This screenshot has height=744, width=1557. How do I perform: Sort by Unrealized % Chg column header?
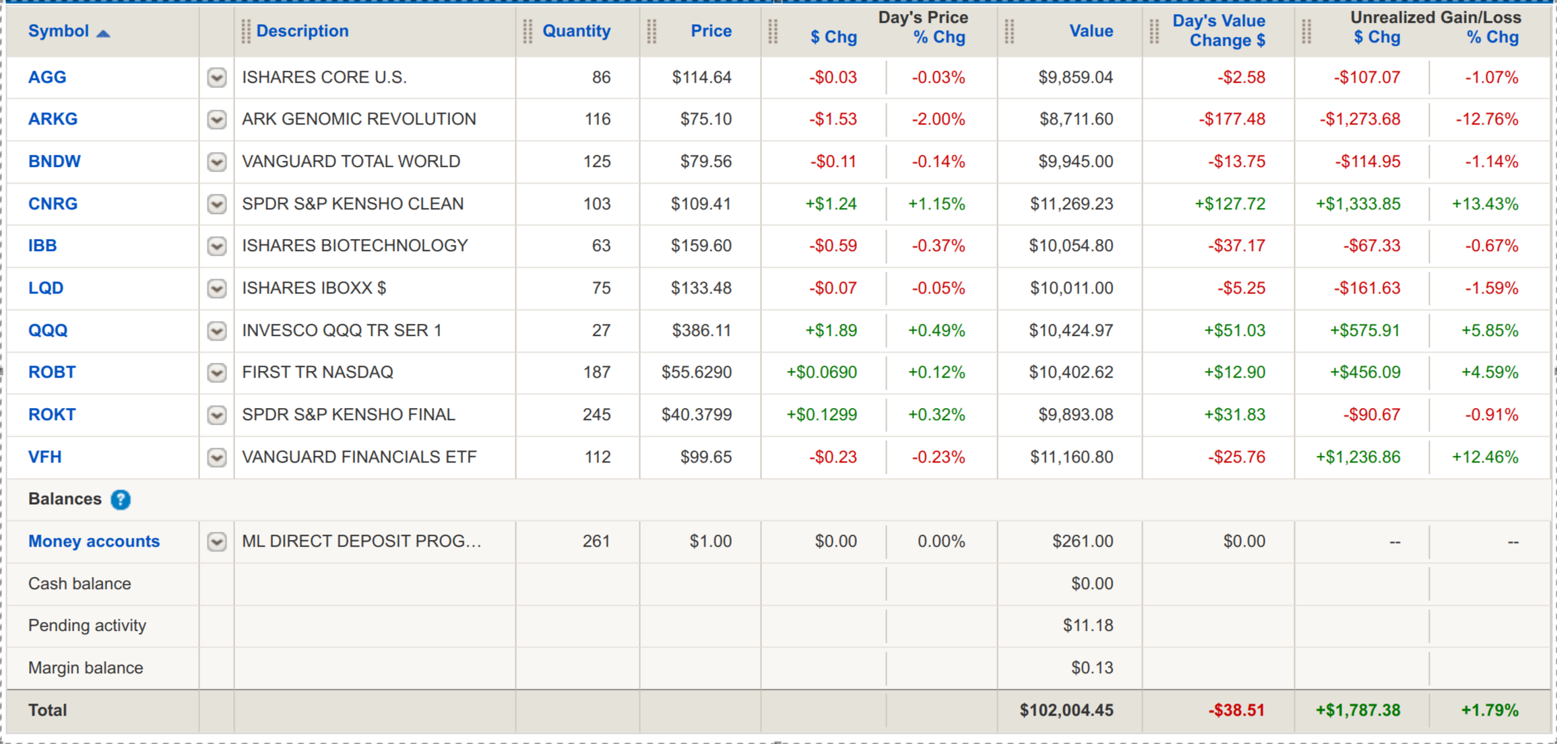(x=1492, y=38)
